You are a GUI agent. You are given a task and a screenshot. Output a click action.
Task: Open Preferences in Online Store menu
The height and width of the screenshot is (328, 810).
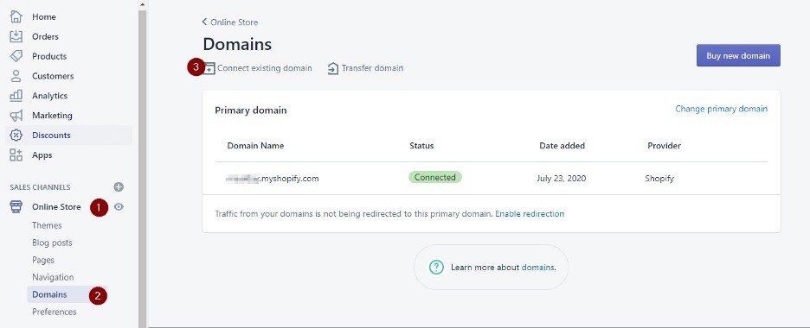coord(55,312)
